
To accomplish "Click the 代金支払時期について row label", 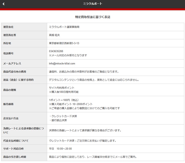I will 16,141.
